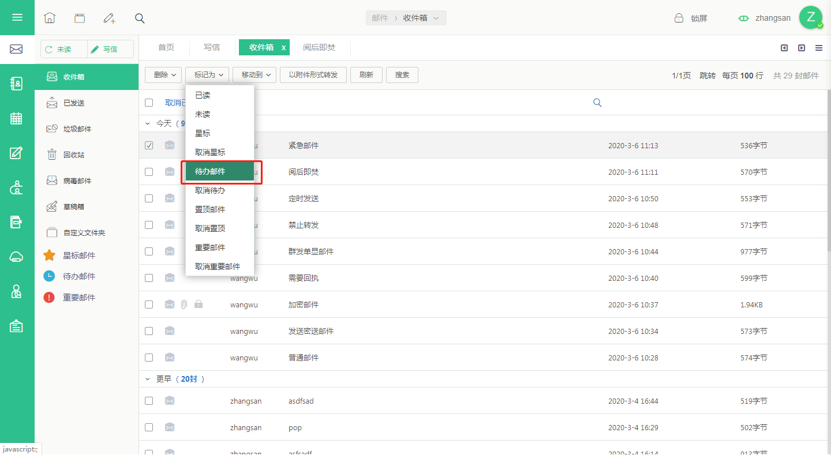Screen dimensions: 831x455
Task: Click the 刷新 button
Action: [366, 75]
